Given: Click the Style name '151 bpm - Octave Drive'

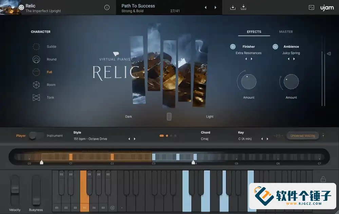Looking at the screenshot, I should pyautogui.click(x=90, y=139).
